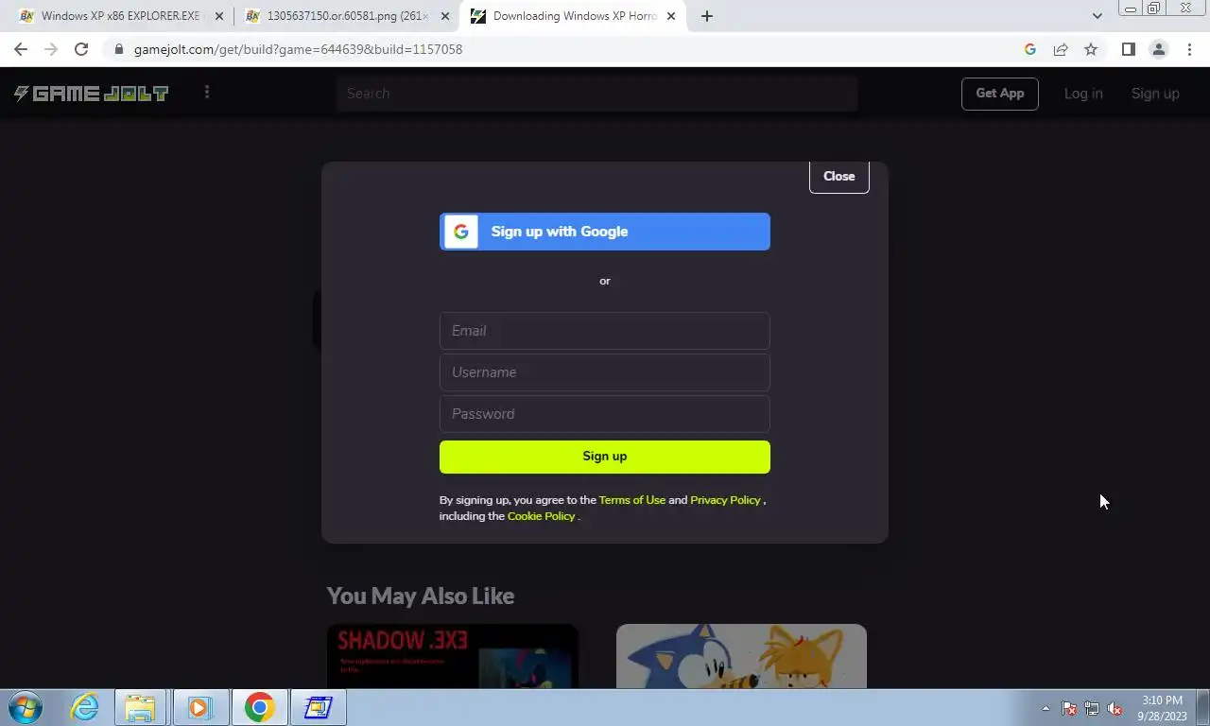Bookmark this page with the star

pyautogui.click(x=1091, y=49)
